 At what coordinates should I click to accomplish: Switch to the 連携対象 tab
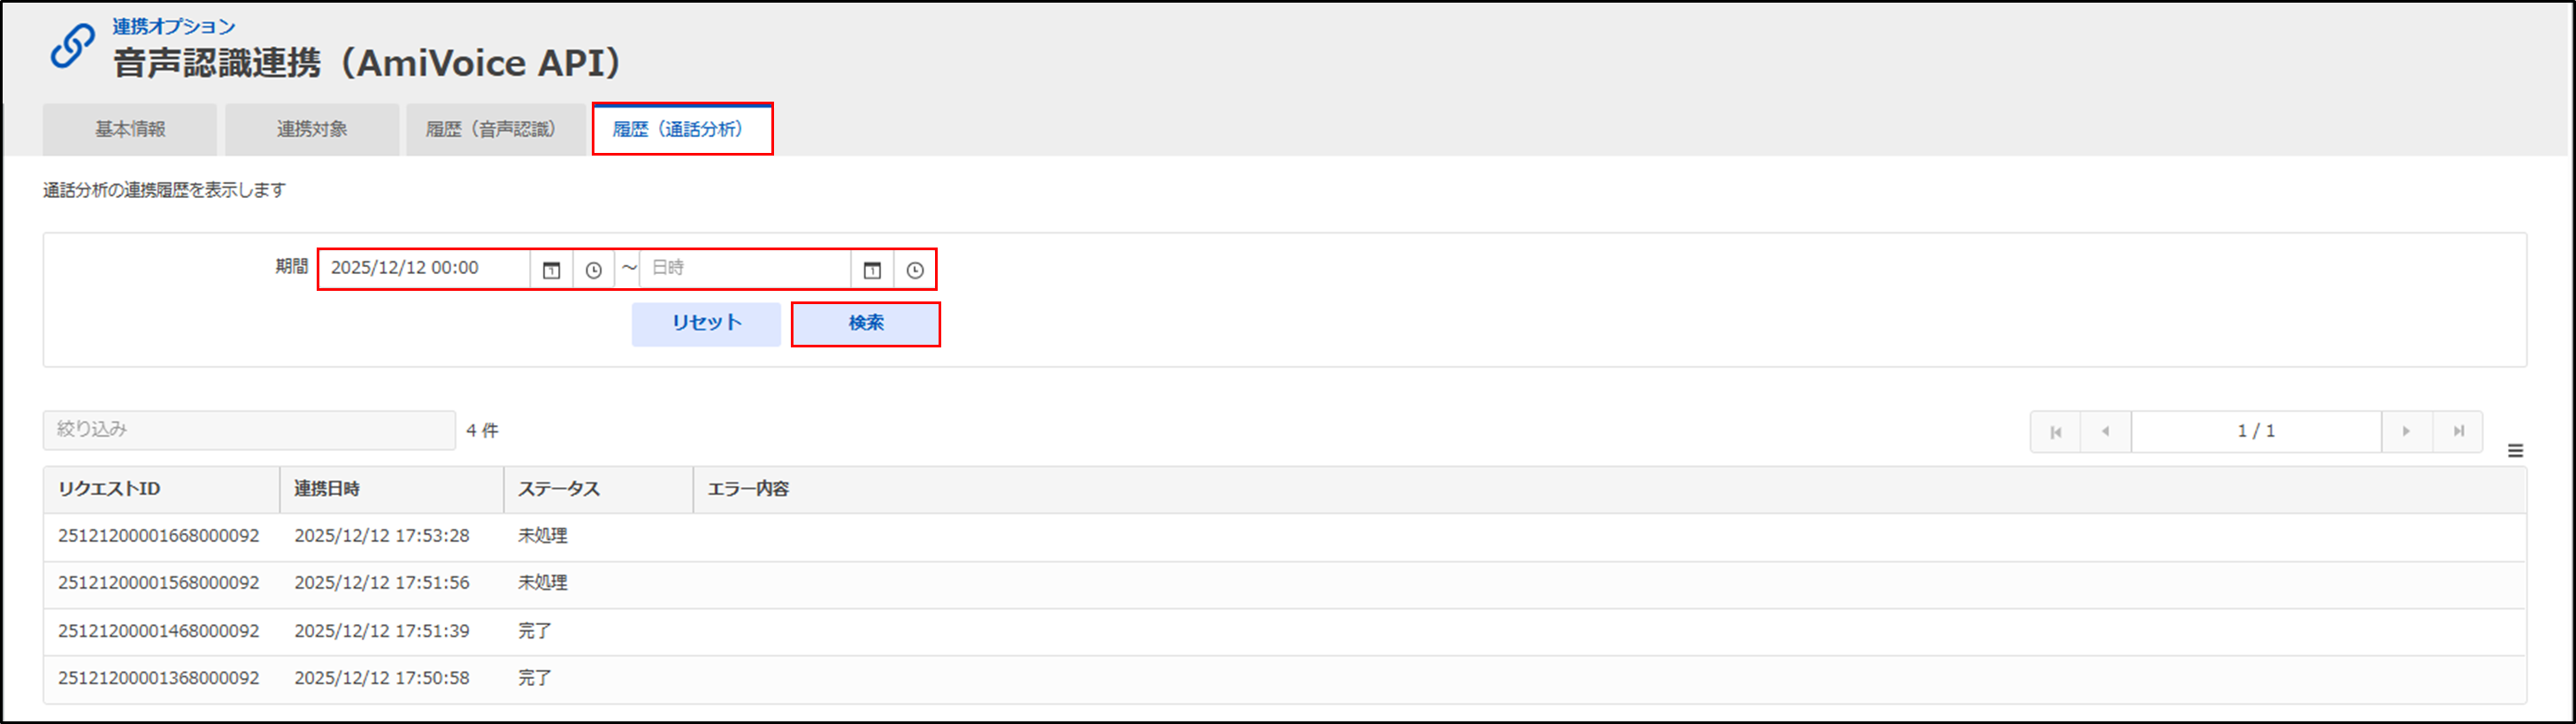(312, 129)
